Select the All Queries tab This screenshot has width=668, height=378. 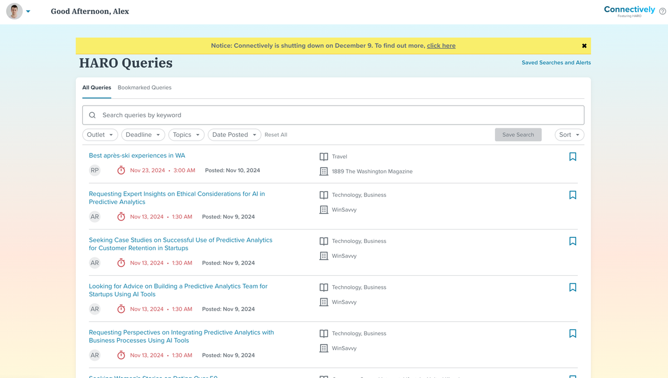tap(96, 87)
